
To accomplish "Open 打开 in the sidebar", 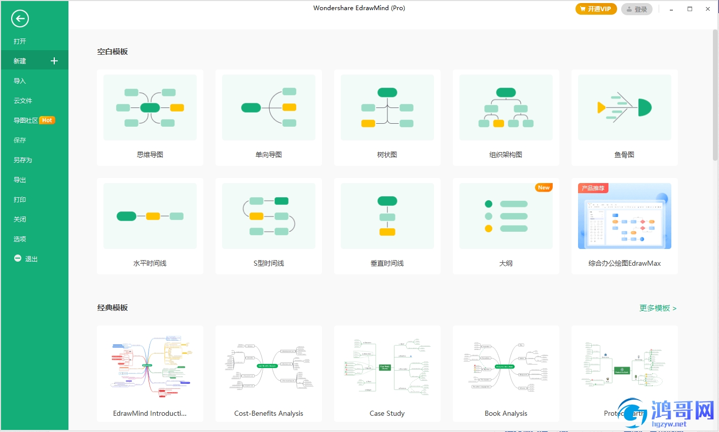I will click(20, 41).
